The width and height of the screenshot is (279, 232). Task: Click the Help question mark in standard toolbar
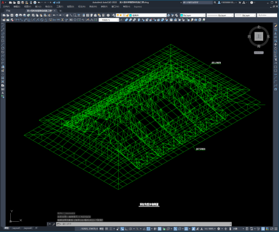coord(109,15)
